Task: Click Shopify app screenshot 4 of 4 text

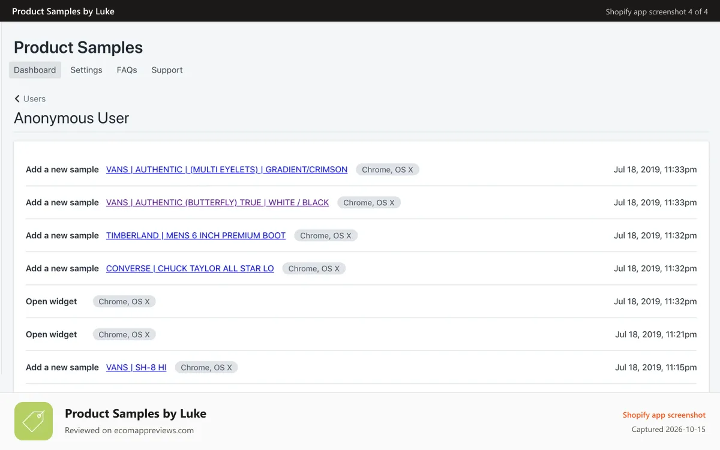Action: coord(657,11)
